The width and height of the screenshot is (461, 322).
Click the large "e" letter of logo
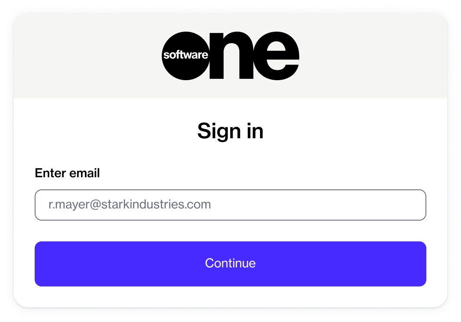[x=276, y=55]
